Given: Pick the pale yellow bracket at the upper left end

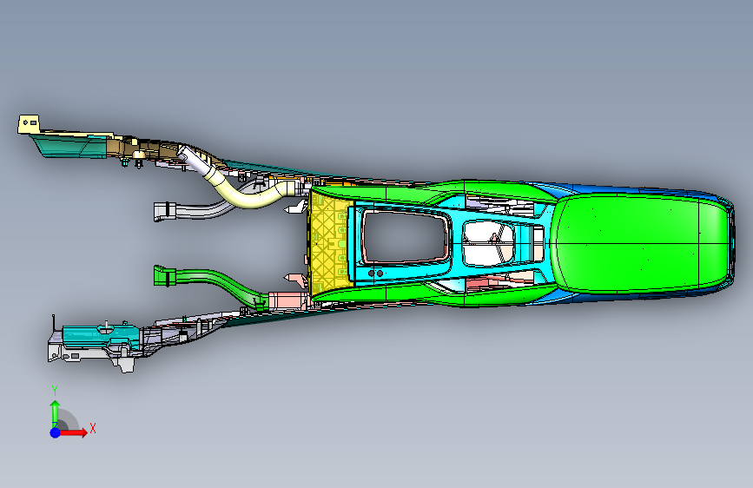Looking at the screenshot, I should pyautogui.click(x=28, y=123).
